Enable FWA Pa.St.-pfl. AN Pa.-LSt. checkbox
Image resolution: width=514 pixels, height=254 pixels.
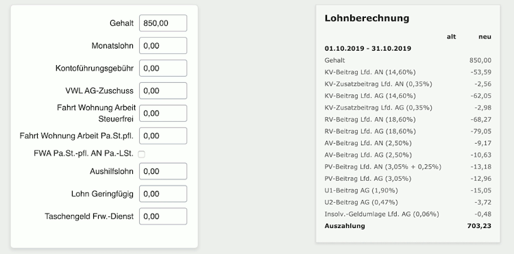pyautogui.click(x=141, y=154)
